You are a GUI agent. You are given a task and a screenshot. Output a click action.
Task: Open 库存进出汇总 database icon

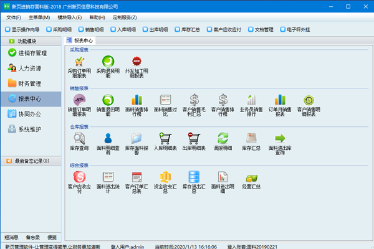194,177
